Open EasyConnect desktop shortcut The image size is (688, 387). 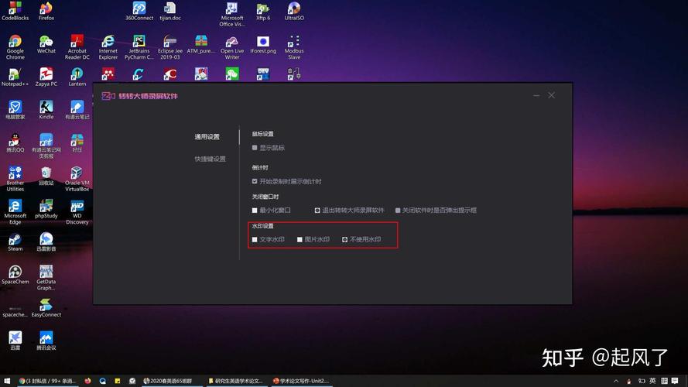coord(46,307)
